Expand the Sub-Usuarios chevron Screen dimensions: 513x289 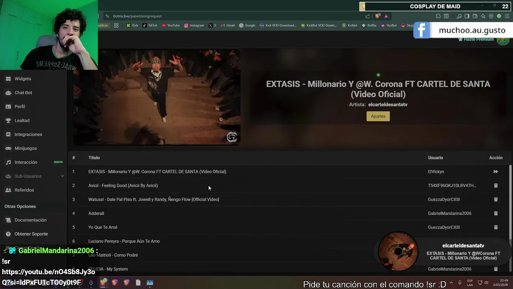click(62, 176)
